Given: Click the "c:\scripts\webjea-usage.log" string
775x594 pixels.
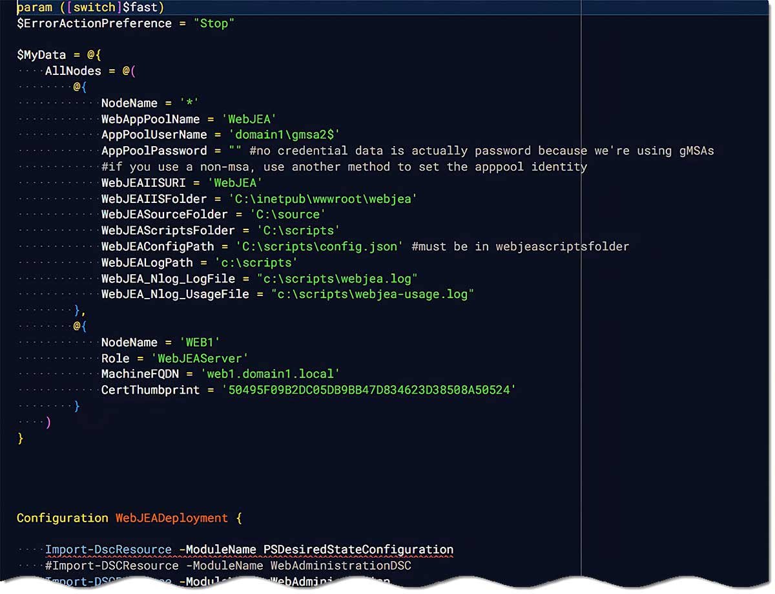Looking at the screenshot, I should pyautogui.click(x=372, y=294).
